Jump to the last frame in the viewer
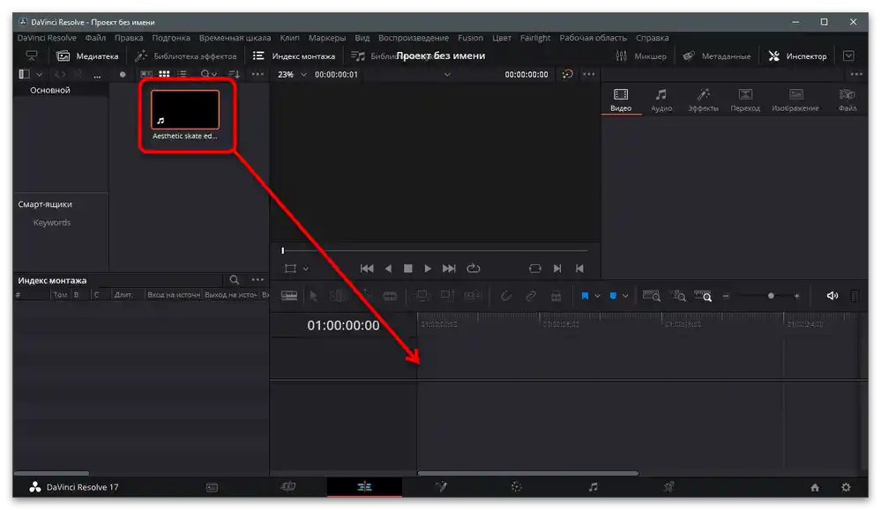 (449, 269)
